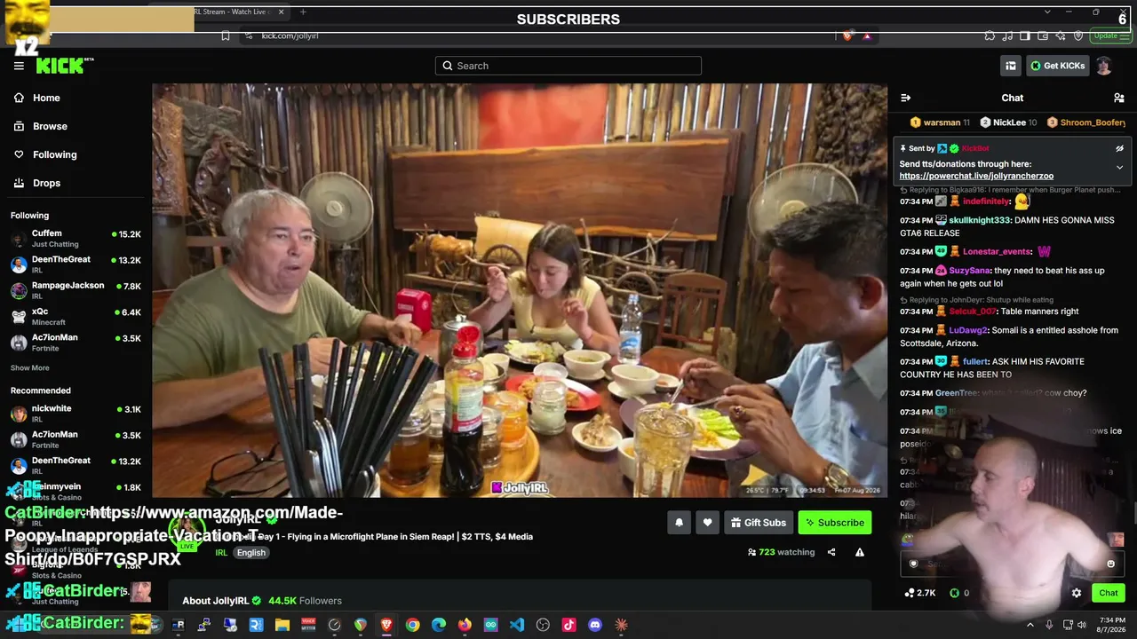The width and height of the screenshot is (1137, 639).
Task: Click SuzySana's username in chat
Action: pos(969,271)
